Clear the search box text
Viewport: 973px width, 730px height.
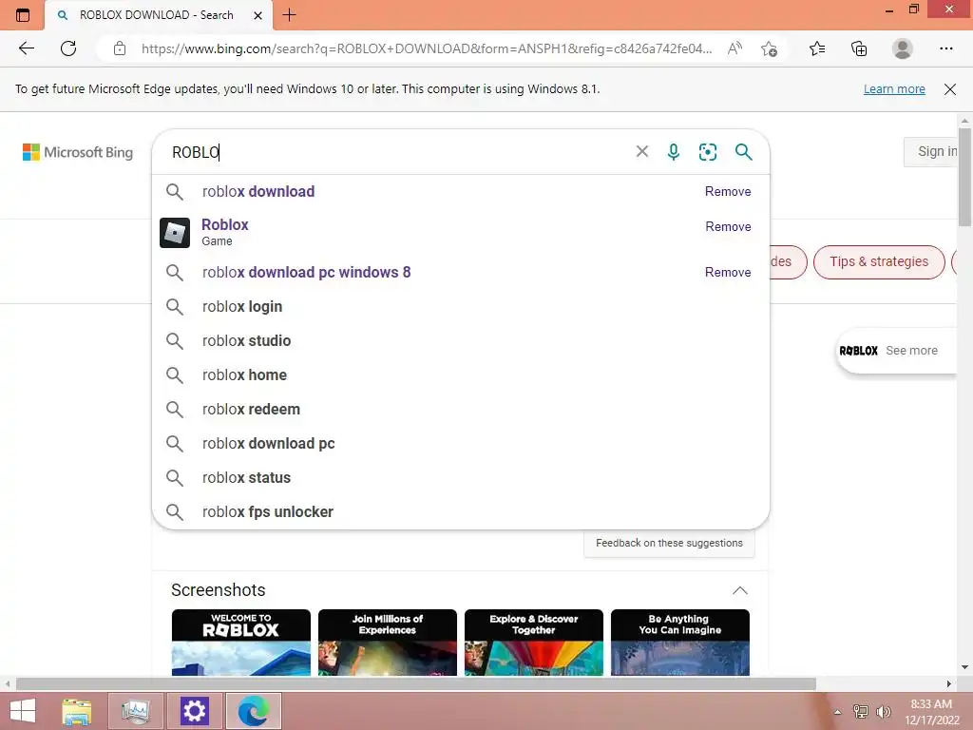tap(642, 151)
